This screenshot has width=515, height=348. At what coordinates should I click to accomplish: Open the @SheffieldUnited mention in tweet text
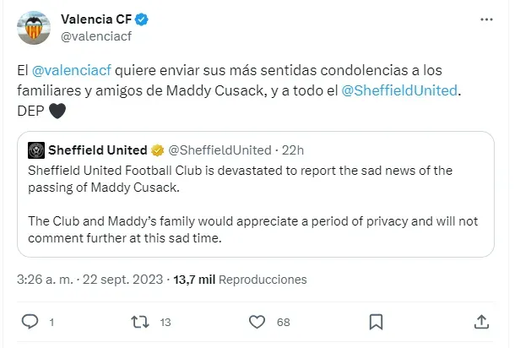click(x=399, y=90)
